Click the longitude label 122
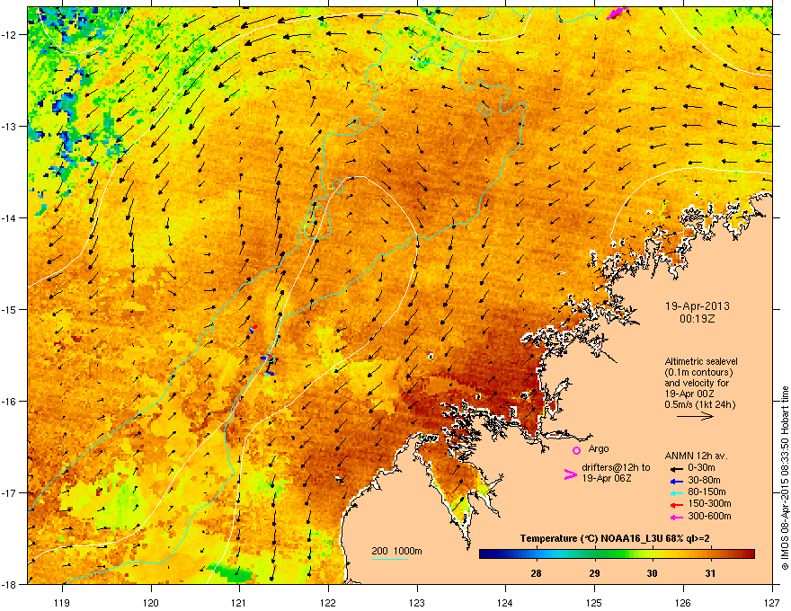The image size is (791, 611). pos(328,602)
